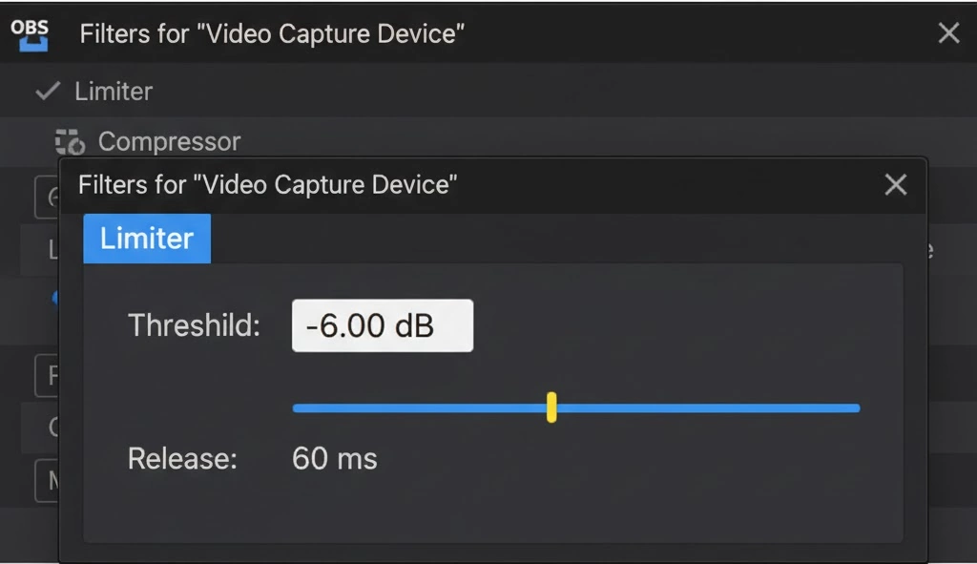
Task: Click the 60 ms Release value
Action: 334,458
